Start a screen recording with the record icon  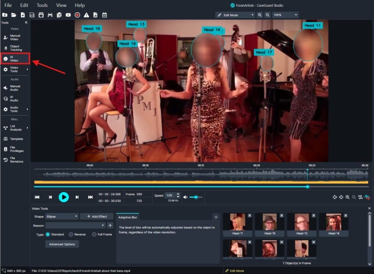tap(77, 15)
